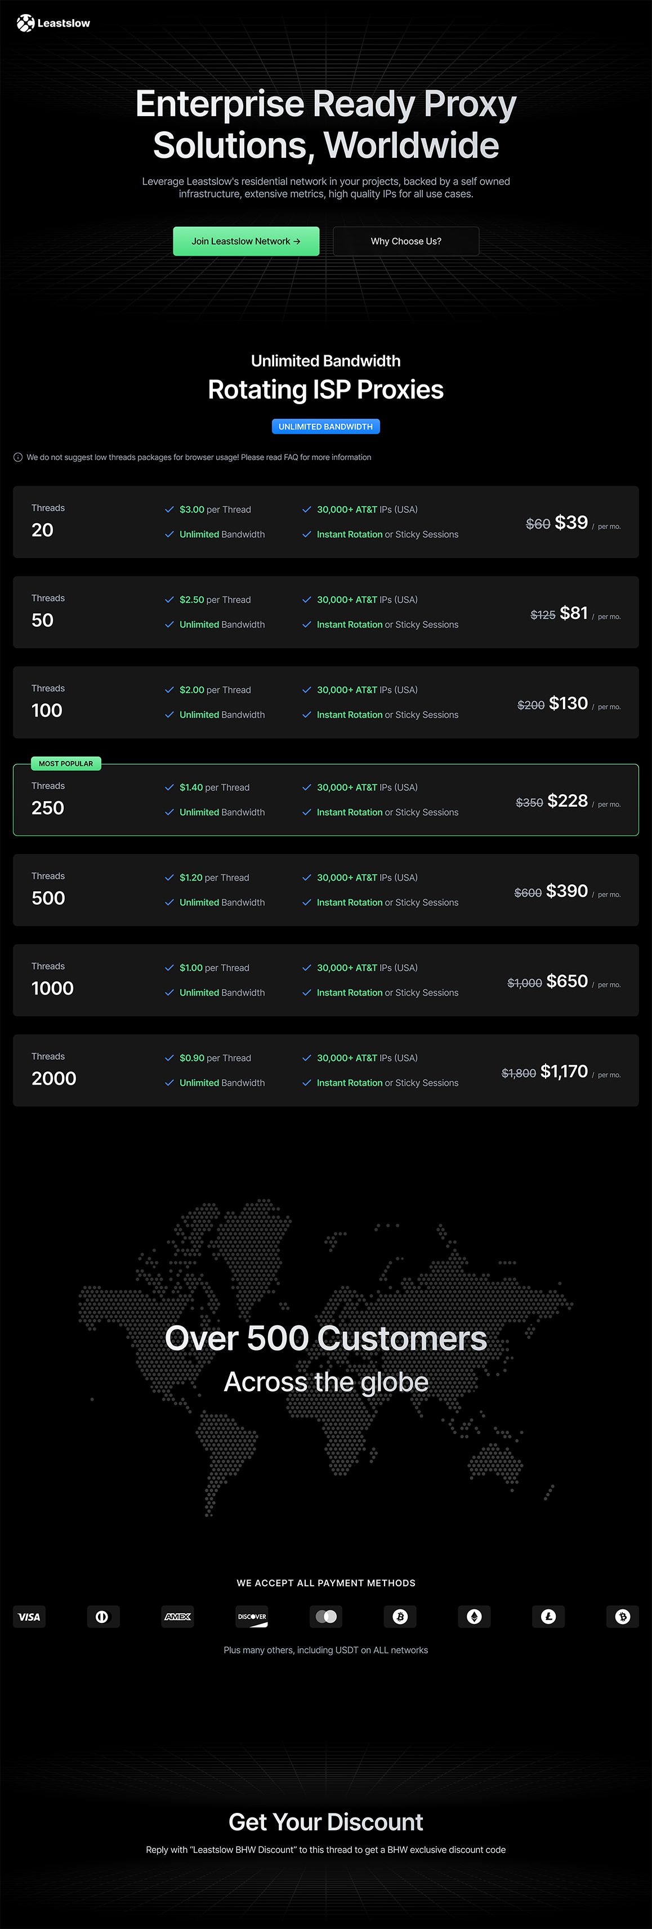Select the 20 Threads pricing plan
This screenshot has width=652, height=1929.
tap(326, 522)
